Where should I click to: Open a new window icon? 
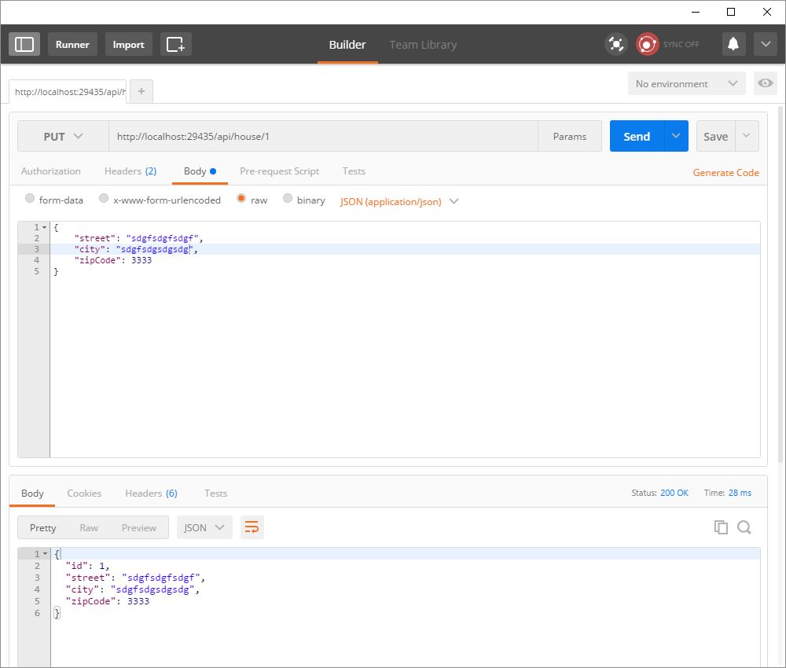point(175,44)
